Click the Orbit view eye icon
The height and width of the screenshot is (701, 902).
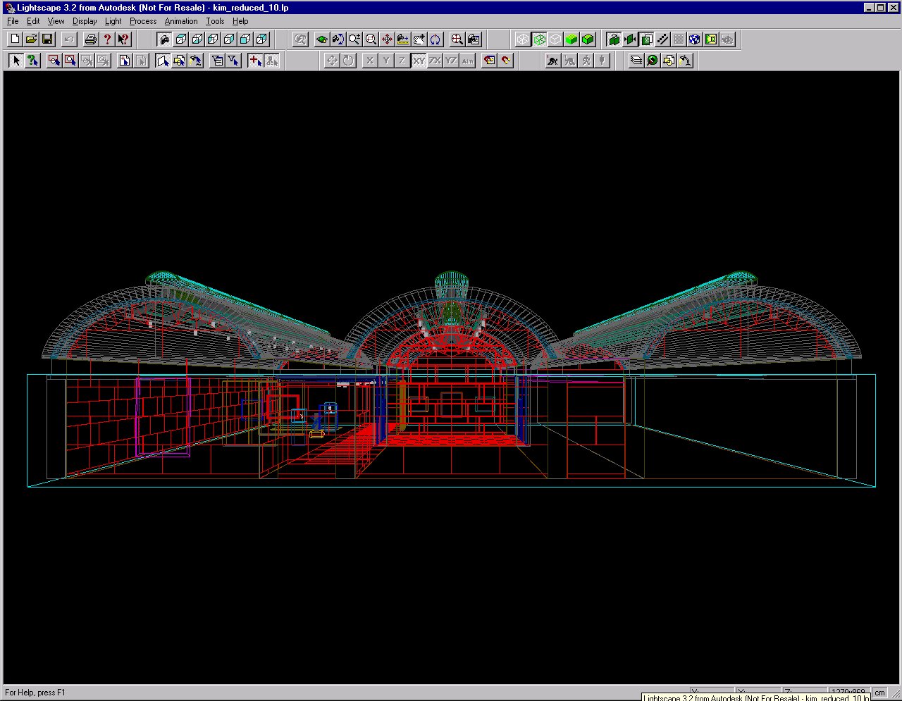coord(322,39)
